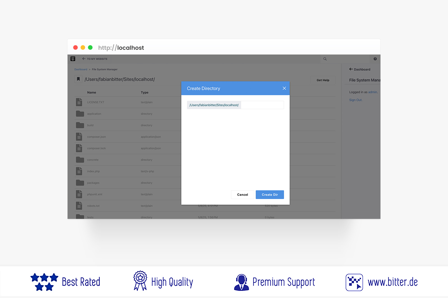This screenshot has height=298, width=448.
Task: Select the phpunit.xml file name
Action: point(95,194)
